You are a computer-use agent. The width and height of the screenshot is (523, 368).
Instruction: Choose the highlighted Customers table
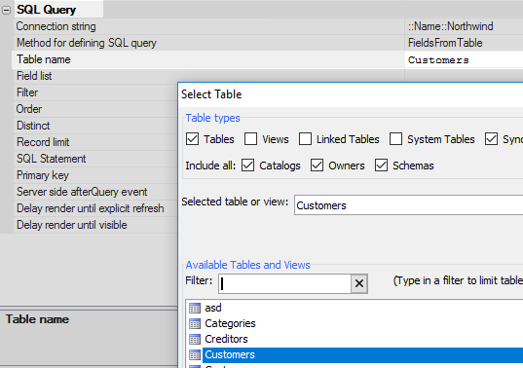click(x=362, y=354)
